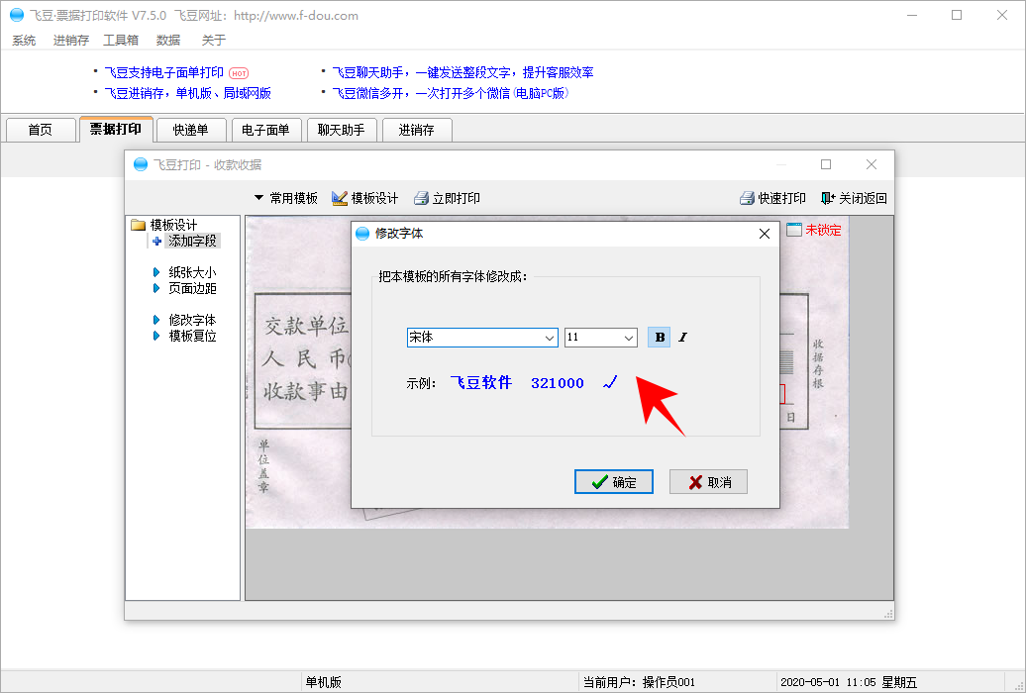The width and height of the screenshot is (1026, 693).
Task: Open the 工具箱 menu
Action: pyautogui.click(x=121, y=41)
